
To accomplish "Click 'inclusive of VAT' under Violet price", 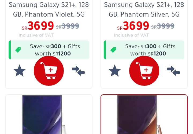I will point(36,35).
